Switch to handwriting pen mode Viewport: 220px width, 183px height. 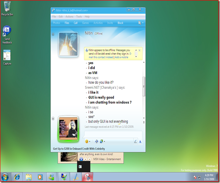click(x=135, y=141)
